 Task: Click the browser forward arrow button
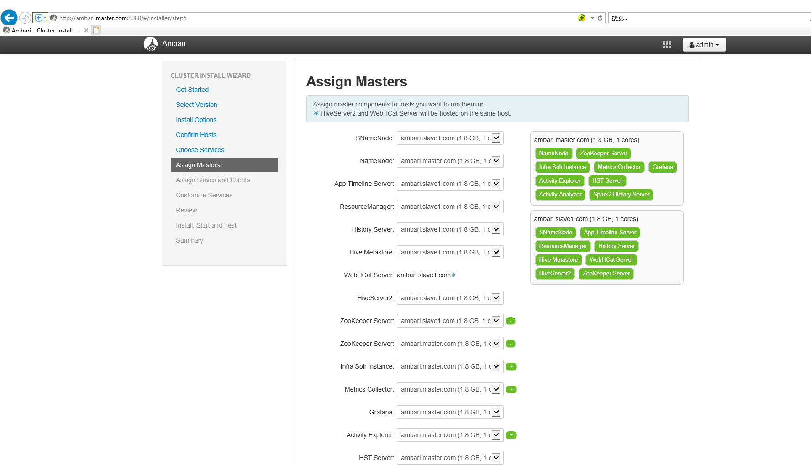tap(25, 18)
